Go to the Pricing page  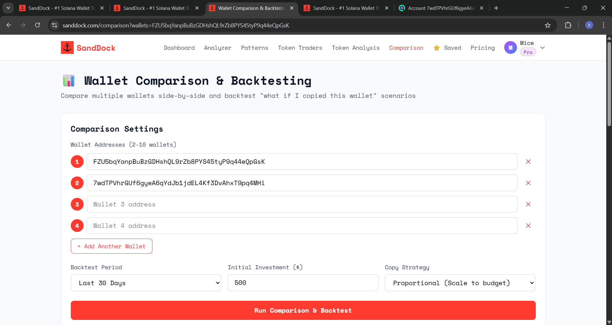[483, 48]
